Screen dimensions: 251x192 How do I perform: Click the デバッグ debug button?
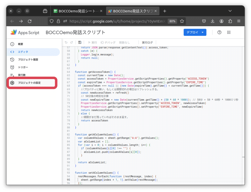(x=108, y=42)
